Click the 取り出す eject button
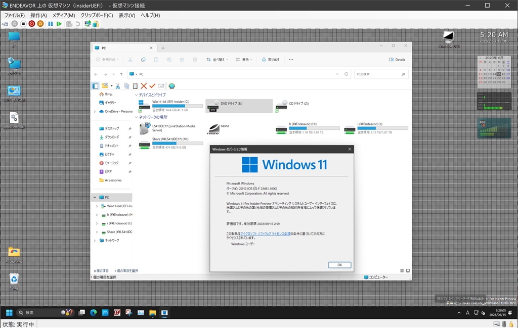The image size is (518, 328). [x=271, y=60]
